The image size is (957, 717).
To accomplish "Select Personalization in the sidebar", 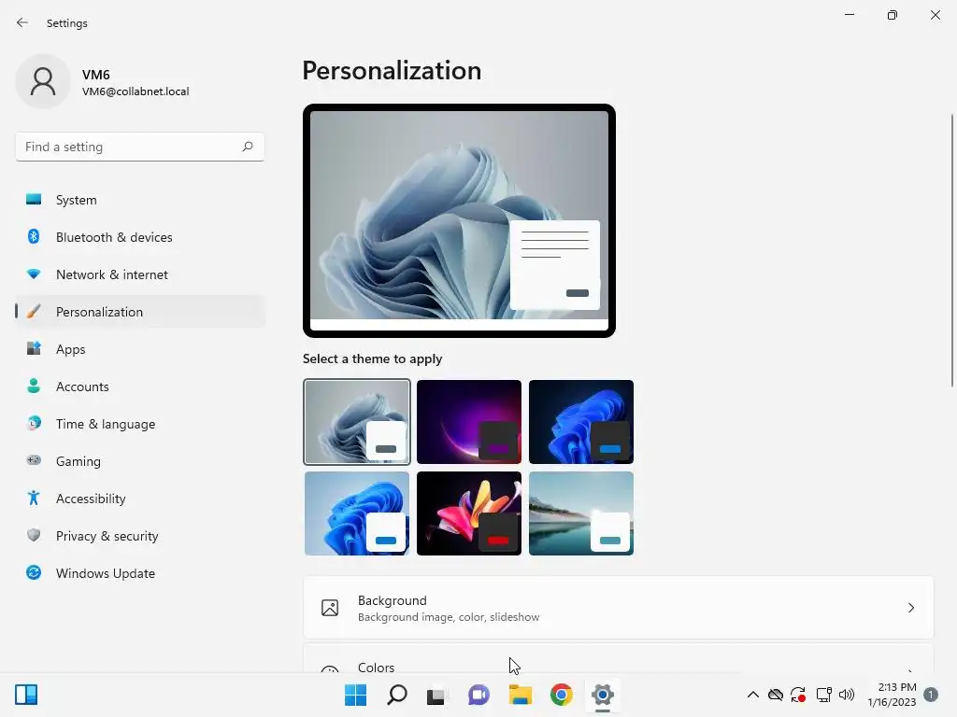I will tap(140, 312).
